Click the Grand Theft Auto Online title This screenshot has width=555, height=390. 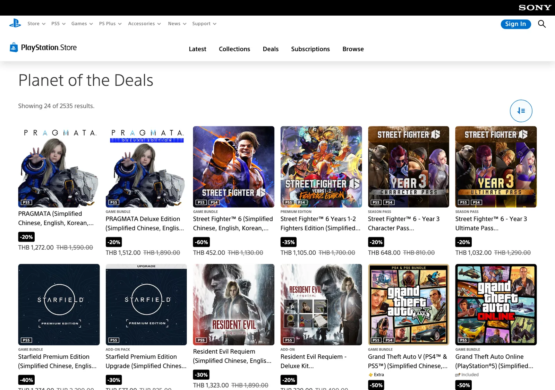494,361
